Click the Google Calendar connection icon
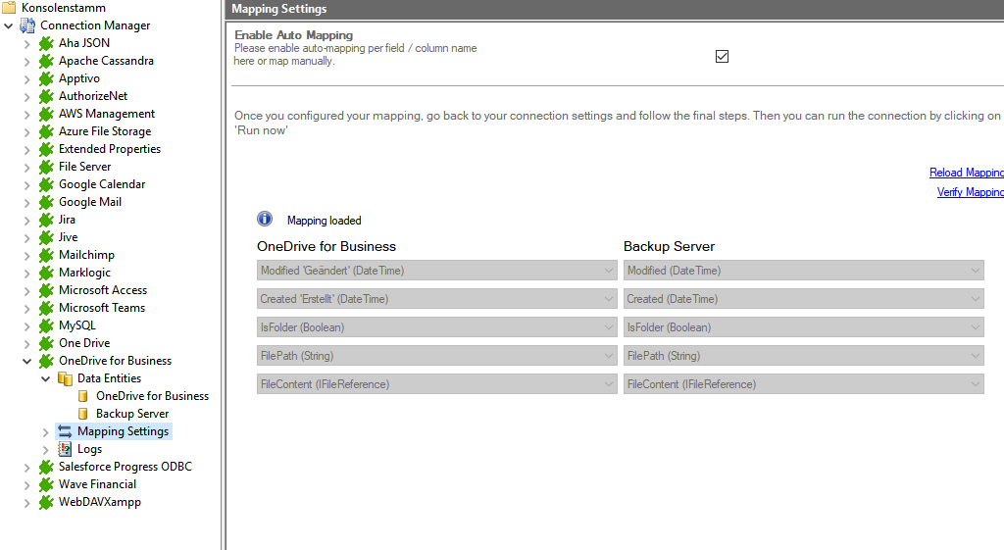The width and height of the screenshot is (1004, 550). point(46,184)
